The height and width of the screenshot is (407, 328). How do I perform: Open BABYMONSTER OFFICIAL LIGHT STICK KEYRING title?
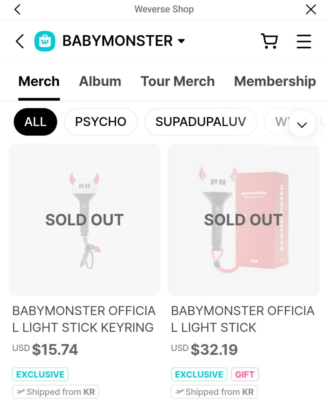[x=84, y=319]
